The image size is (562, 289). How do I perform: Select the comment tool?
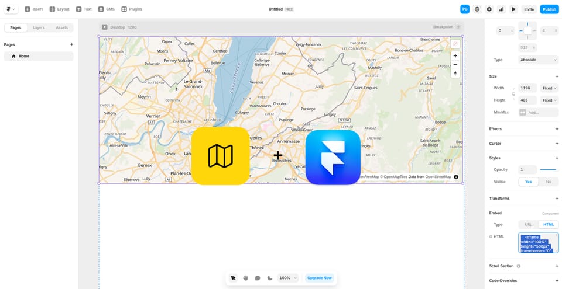point(258,278)
